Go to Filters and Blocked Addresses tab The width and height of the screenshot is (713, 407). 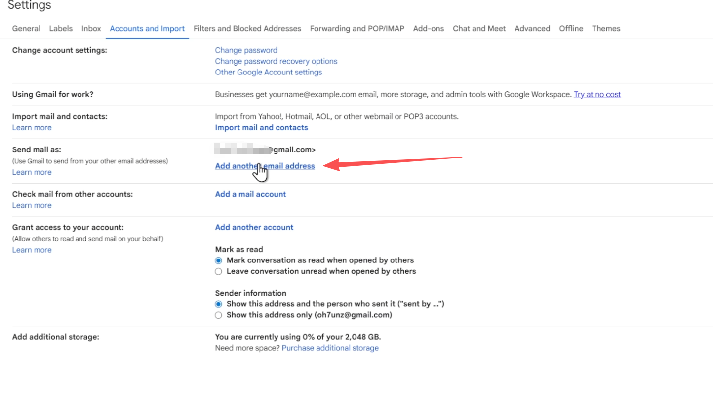tap(247, 29)
